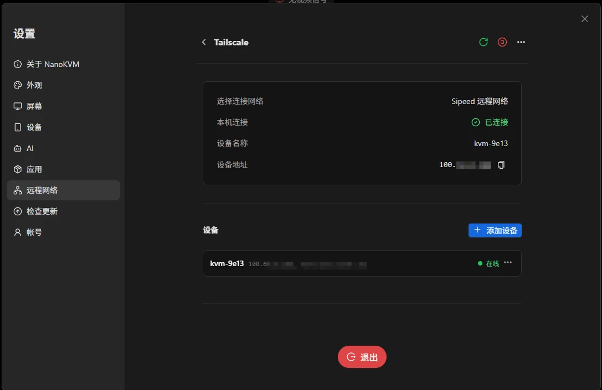The height and width of the screenshot is (390, 602).
Task: Open the 帐号 settings section
Action: click(x=63, y=232)
